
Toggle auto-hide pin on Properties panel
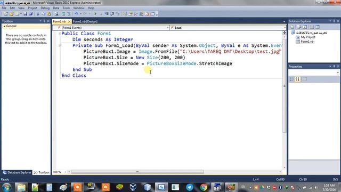[x=334, y=66]
